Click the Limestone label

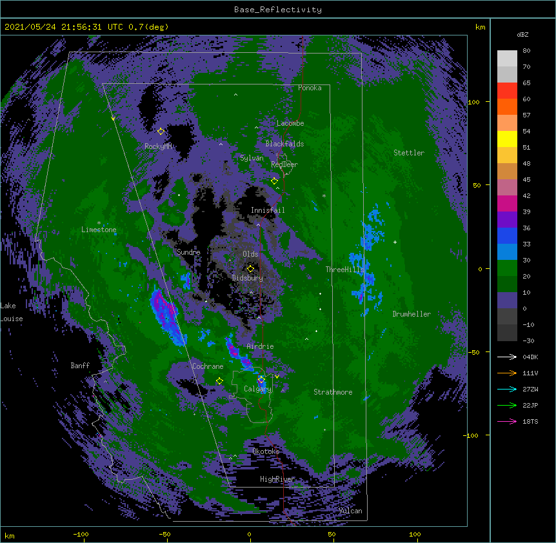click(99, 230)
